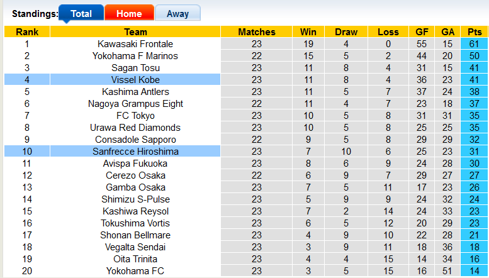Open the Urawa Red Diamonds link

coord(135,128)
